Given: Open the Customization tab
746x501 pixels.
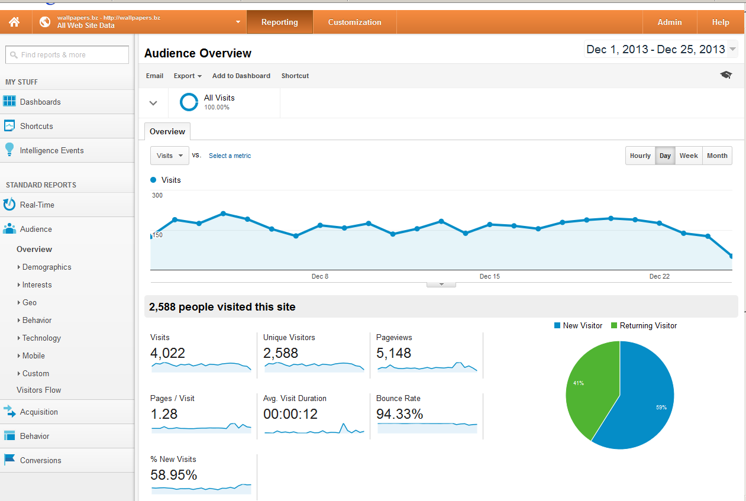Looking at the screenshot, I should pos(355,22).
